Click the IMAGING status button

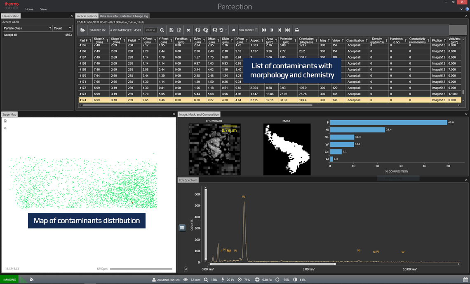(9, 279)
